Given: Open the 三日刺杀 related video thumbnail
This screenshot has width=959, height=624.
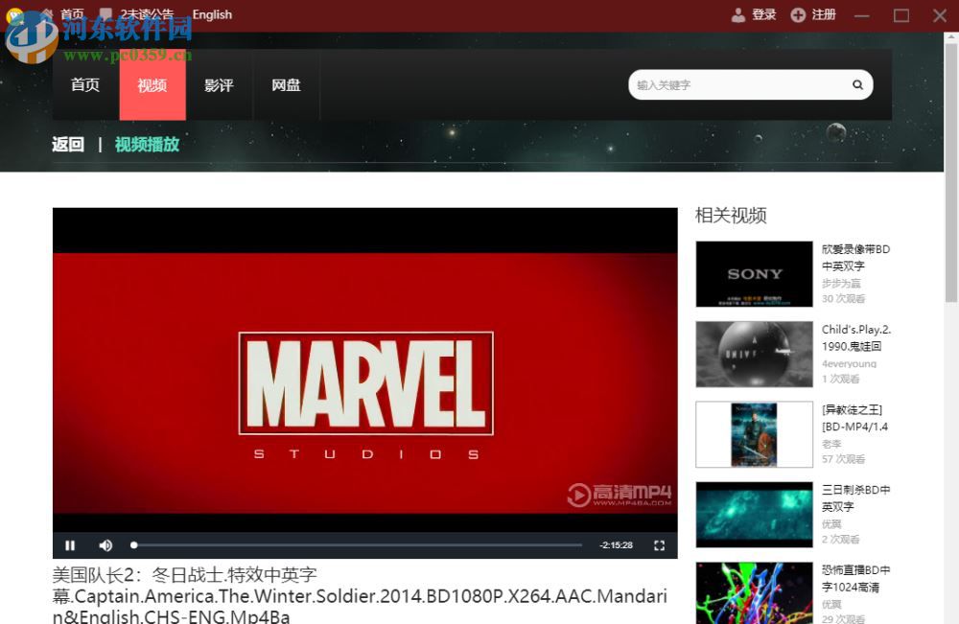Looking at the screenshot, I should [x=754, y=515].
